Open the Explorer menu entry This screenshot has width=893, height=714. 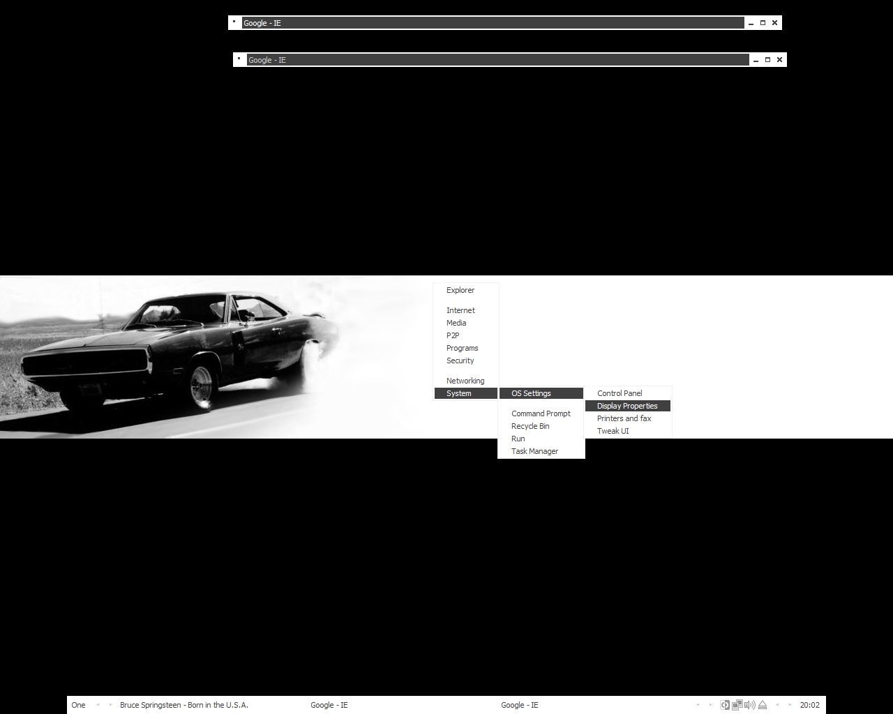pyautogui.click(x=466, y=290)
